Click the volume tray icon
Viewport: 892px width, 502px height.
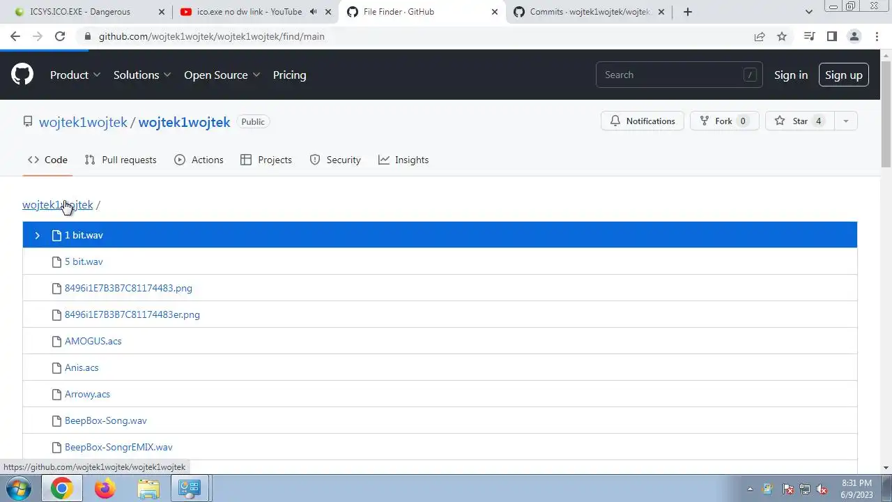pyautogui.click(x=822, y=489)
